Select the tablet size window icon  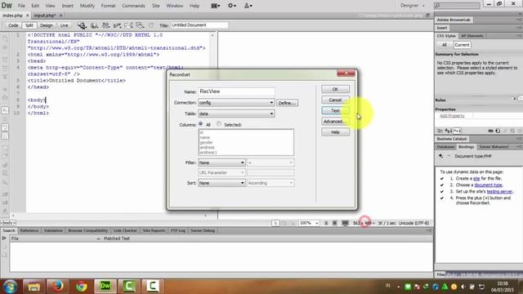(x=334, y=223)
